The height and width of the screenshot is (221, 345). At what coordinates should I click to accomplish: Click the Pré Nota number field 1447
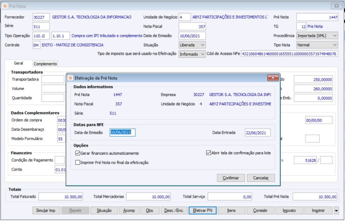point(317,17)
